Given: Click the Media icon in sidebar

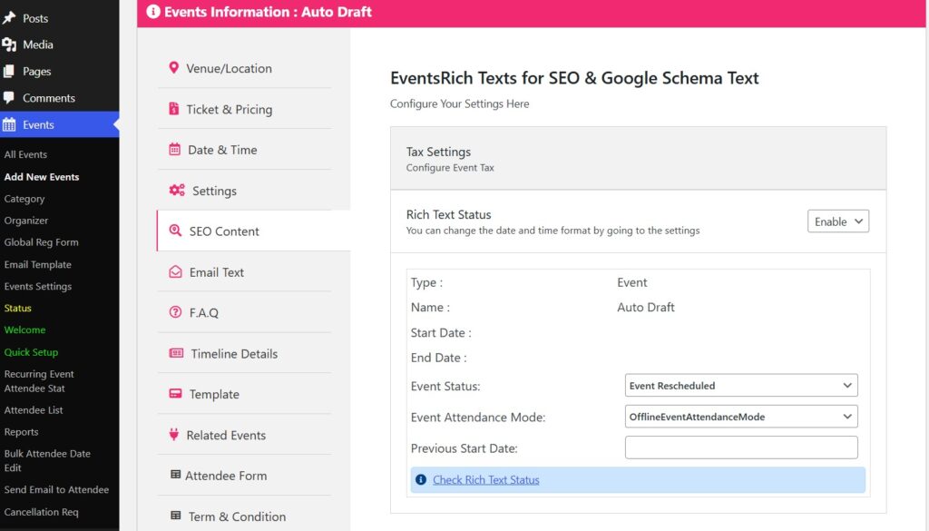Looking at the screenshot, I should point(9,44).
